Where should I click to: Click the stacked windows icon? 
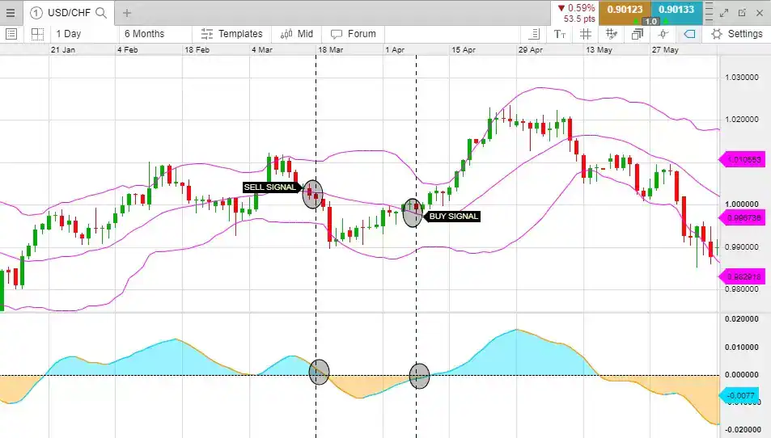638,34
